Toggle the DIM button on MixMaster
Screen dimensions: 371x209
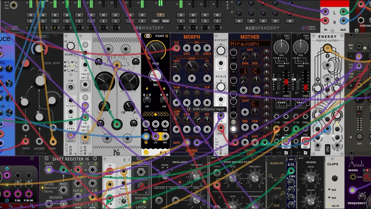pyautogui.click(x=155, y=21)
